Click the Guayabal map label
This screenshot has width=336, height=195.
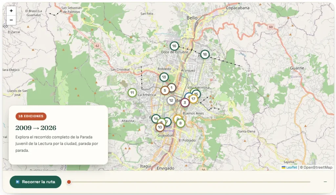(x=165, y=135)
